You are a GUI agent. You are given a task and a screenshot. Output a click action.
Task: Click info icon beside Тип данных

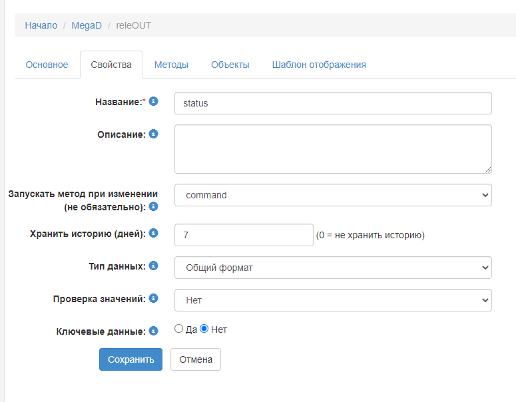(x=153, y=266)
